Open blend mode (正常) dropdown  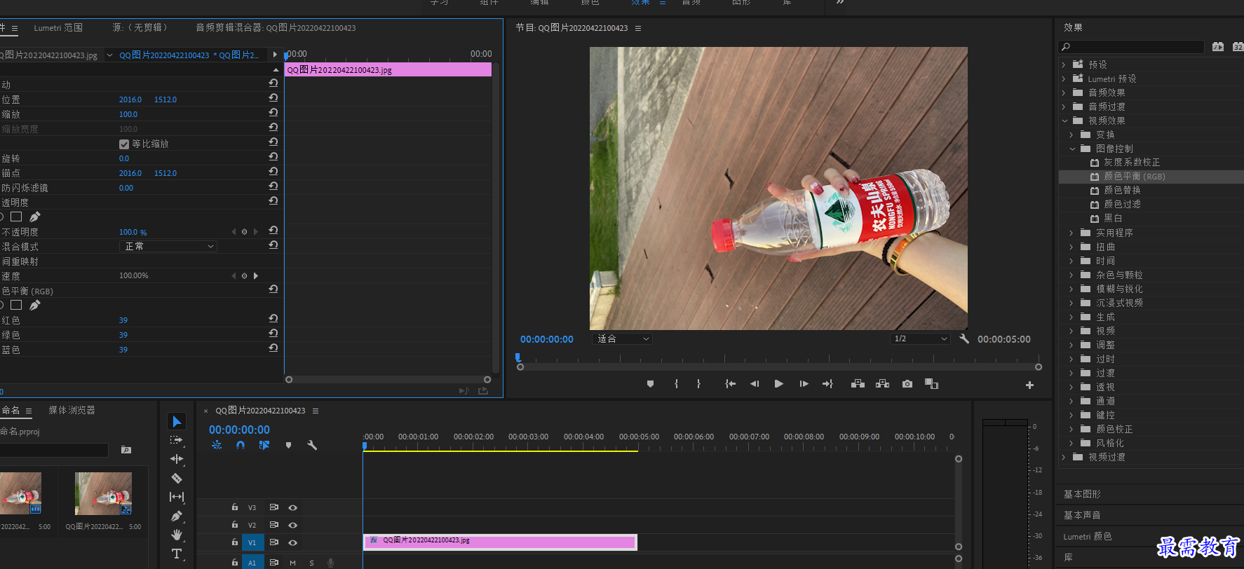tap(168, 246)
